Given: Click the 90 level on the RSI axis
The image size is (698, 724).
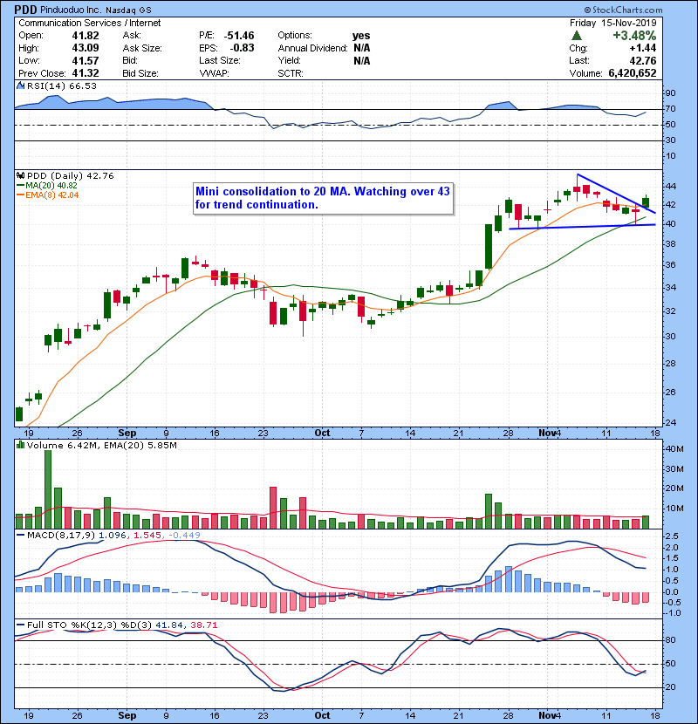Looking at the screenshot, I should click(x=670, y=93).
